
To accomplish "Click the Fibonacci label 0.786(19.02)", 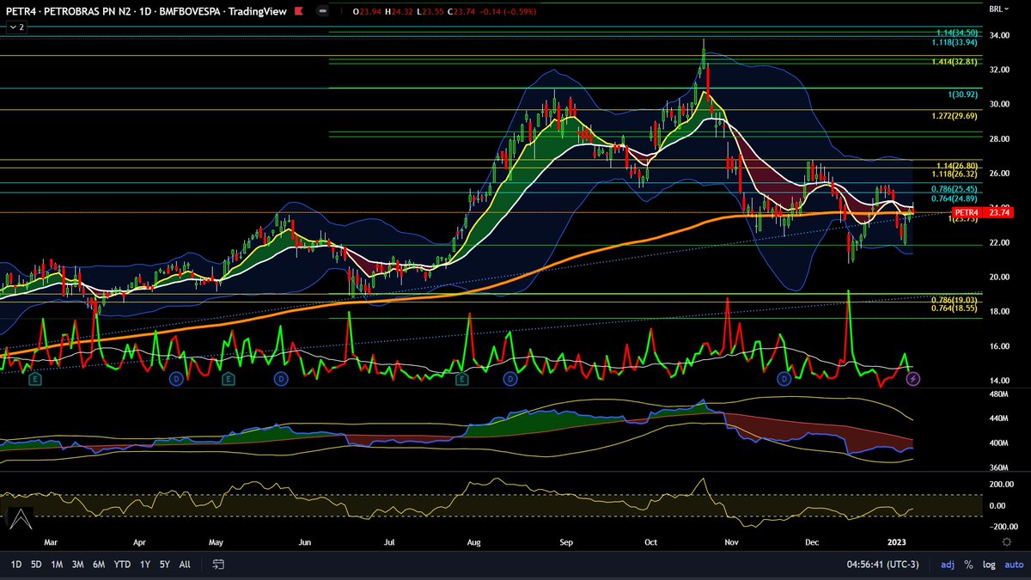I will 955,300.
